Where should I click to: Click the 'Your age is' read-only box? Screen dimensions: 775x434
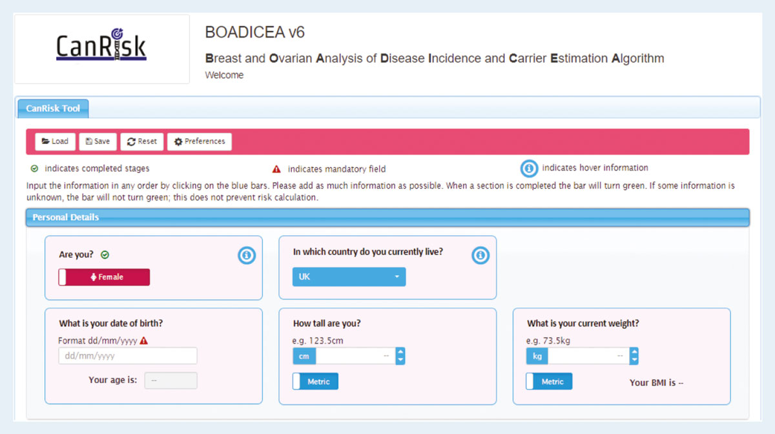point(170,380)
